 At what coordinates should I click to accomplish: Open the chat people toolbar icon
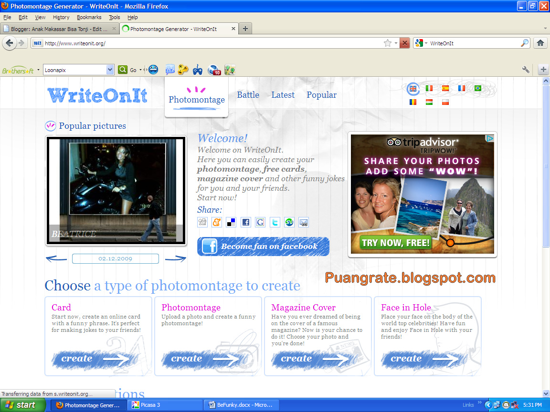click(x=170, y=70)
